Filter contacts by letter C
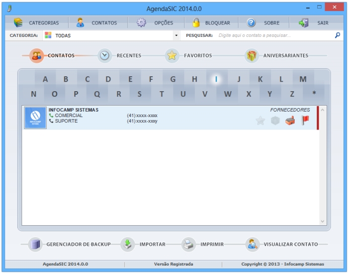The height and width of the screenshot is (274, 349). (87, 79)
